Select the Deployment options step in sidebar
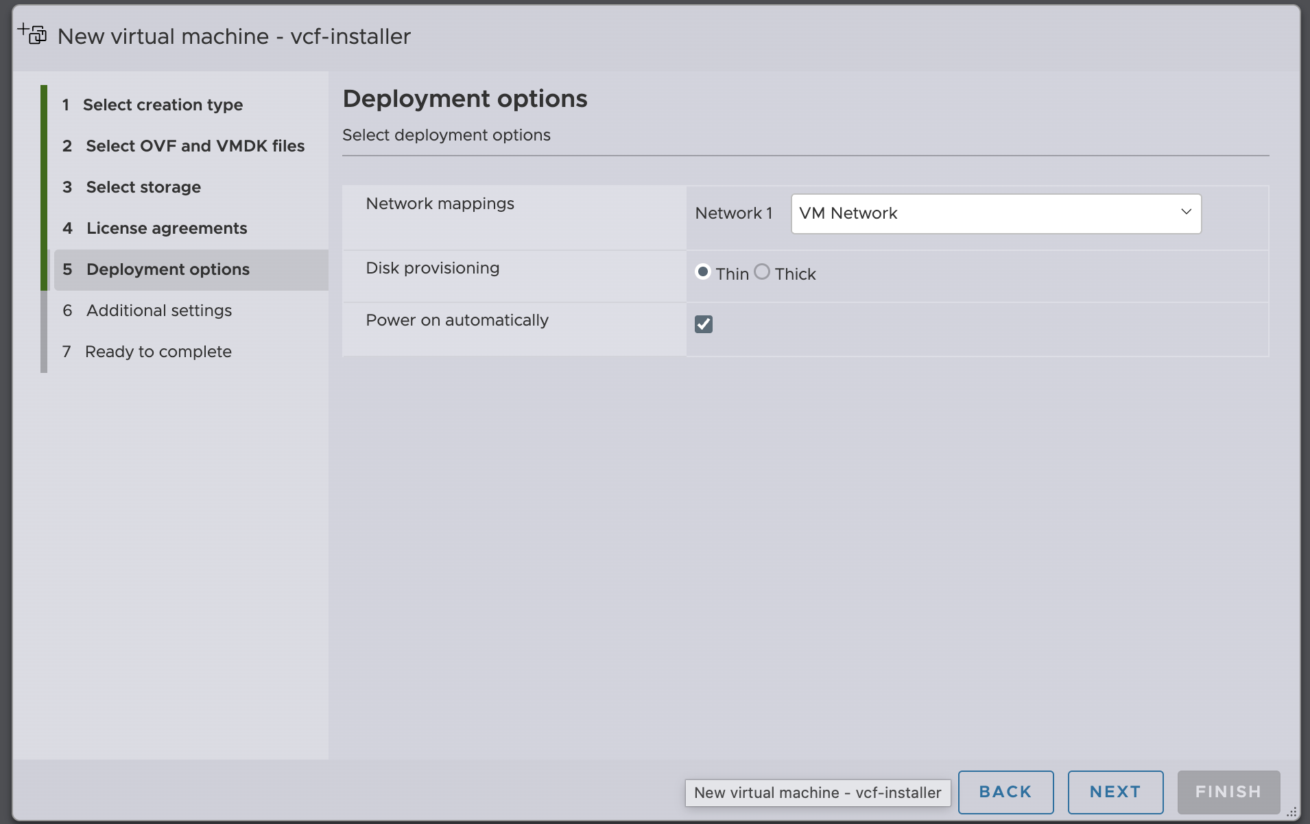 (168, 269)
